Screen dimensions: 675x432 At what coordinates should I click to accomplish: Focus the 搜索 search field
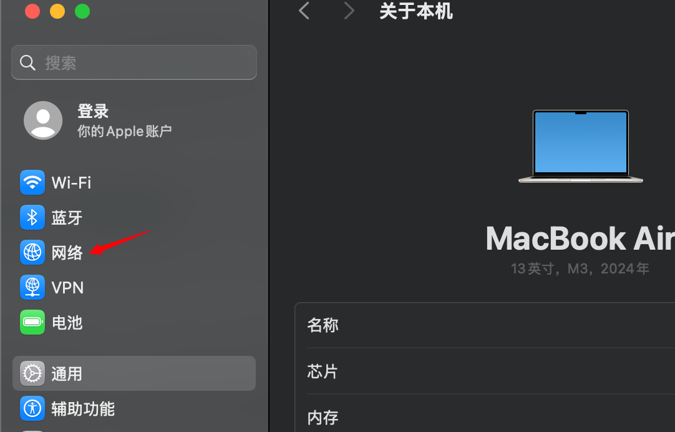pyautogui.click(x=134, y=62)
